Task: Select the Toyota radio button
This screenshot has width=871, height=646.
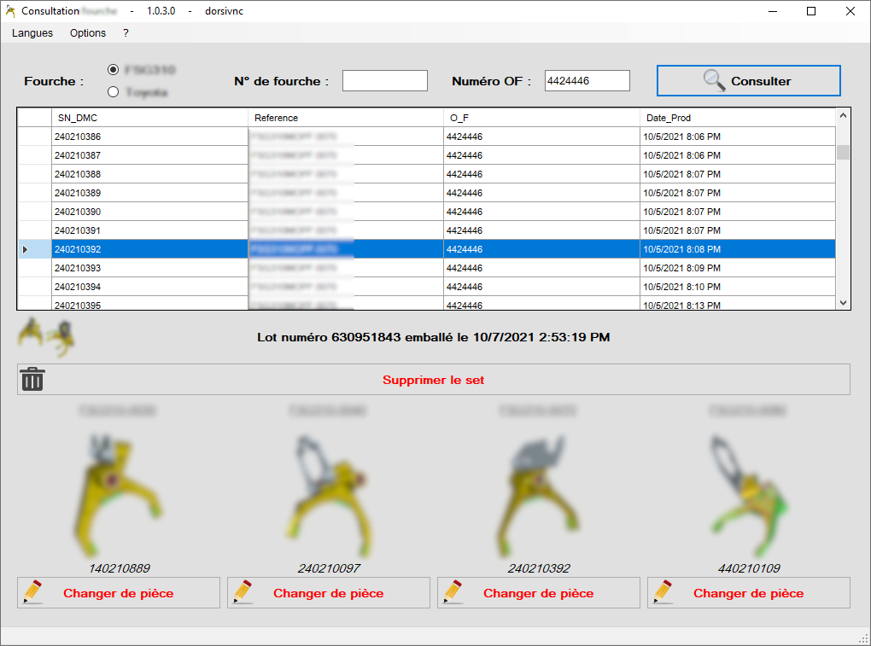Action: pos(113,91)
